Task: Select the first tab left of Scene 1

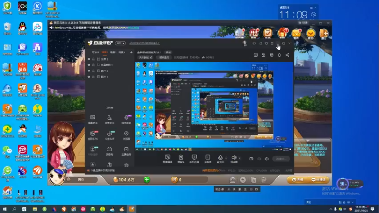Action: point(96,52)
